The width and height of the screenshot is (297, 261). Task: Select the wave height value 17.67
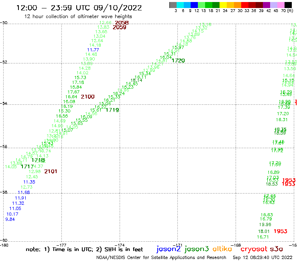click(73, 92)
